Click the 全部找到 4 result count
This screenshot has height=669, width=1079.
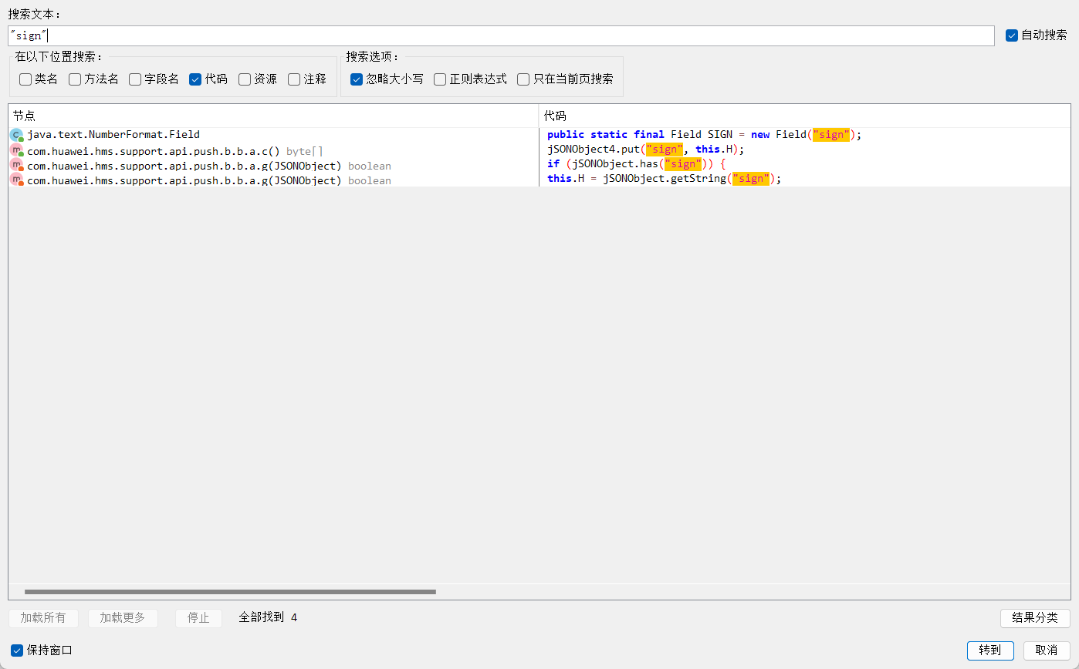point(268,617)
